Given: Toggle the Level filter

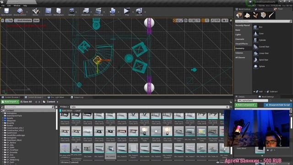Looking at the screenshot, I should (78, 111).
